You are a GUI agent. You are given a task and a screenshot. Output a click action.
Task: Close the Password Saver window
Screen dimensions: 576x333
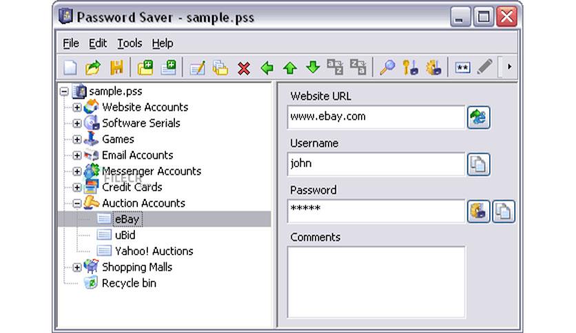506,17
